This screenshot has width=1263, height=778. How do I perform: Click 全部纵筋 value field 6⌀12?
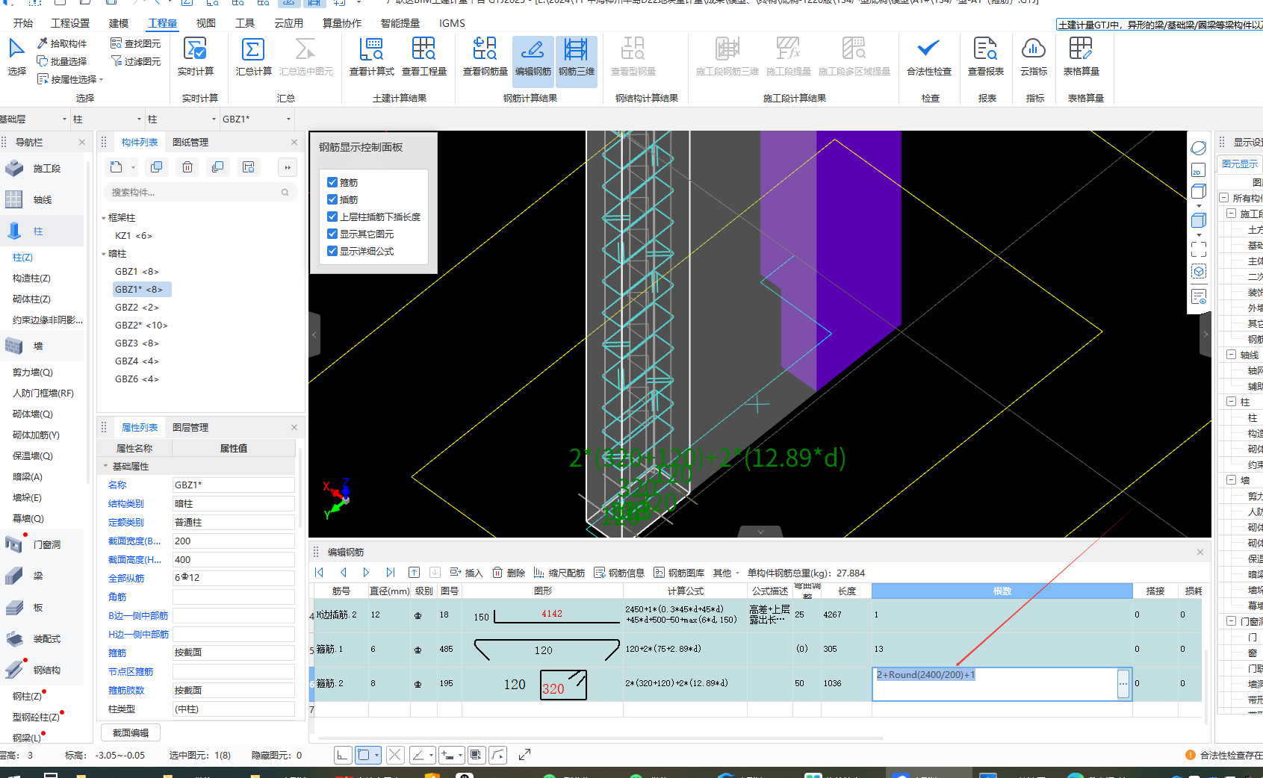(234, 578)
